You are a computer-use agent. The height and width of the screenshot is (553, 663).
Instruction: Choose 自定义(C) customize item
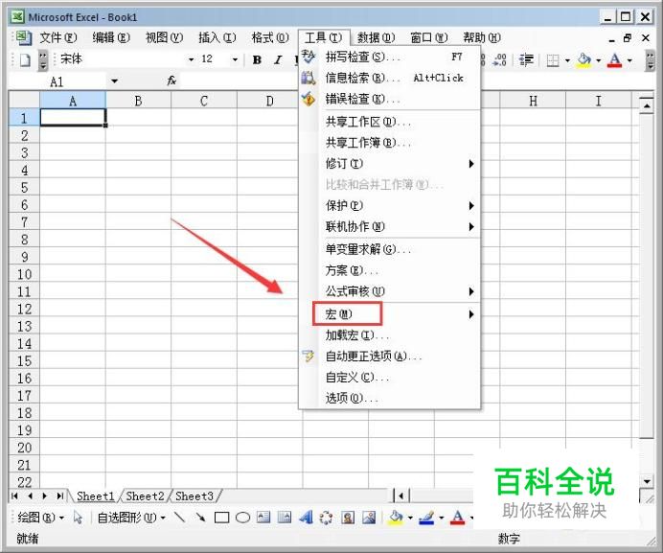point(390,378)
